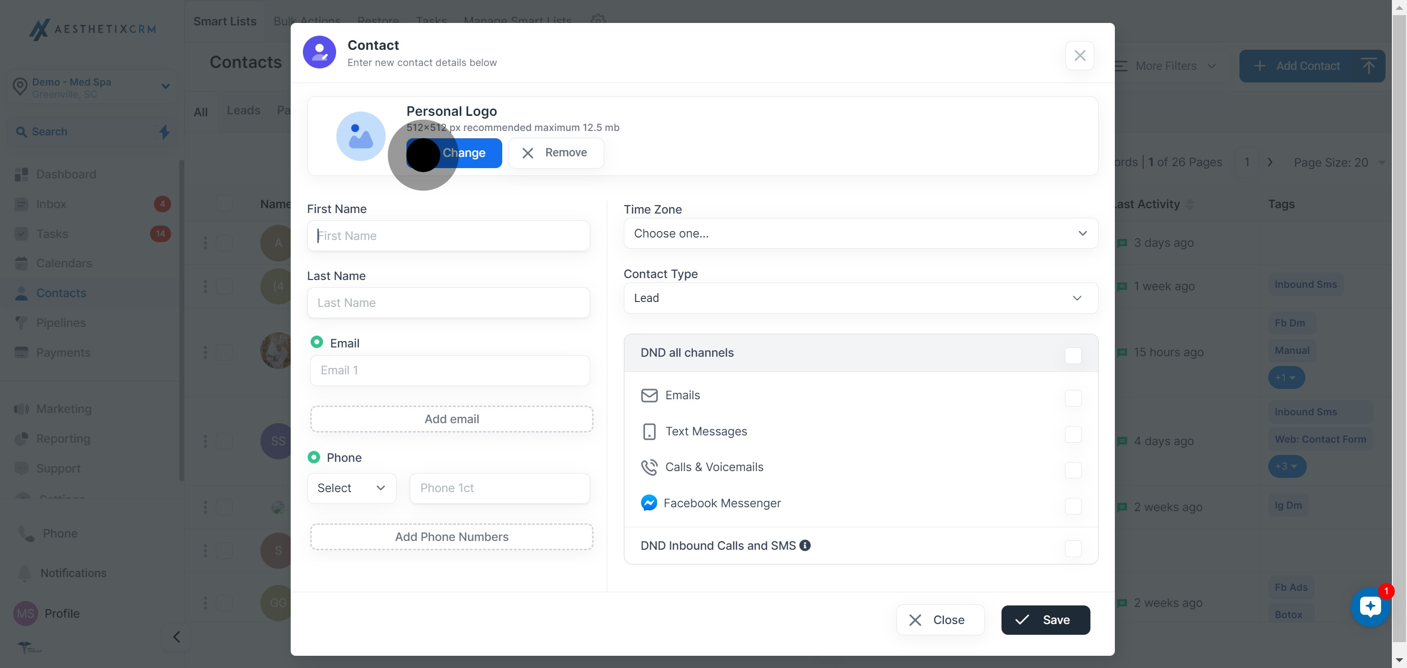1407x668 pixels.
Task: Collapse the sidebar with the left chevron
Action: [176, 637]
